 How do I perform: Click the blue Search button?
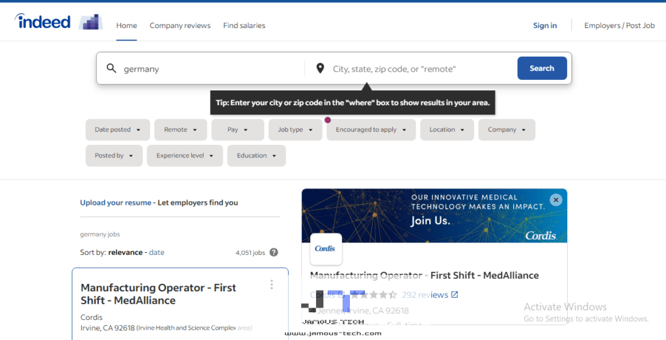tap(542, 68)
